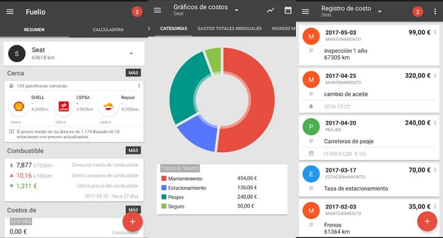Tap the Todos el tiempo period label
Image resolution: width=443 pixels, height=238 pixels.
(180, 169)
